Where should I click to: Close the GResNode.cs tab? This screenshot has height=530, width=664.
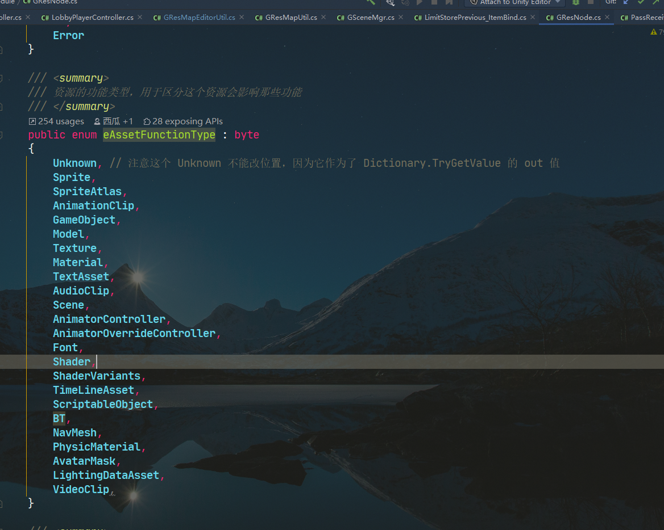coord(607,18)
